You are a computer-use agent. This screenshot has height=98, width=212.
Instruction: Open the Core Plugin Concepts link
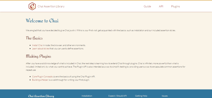[x=42, y=77]
